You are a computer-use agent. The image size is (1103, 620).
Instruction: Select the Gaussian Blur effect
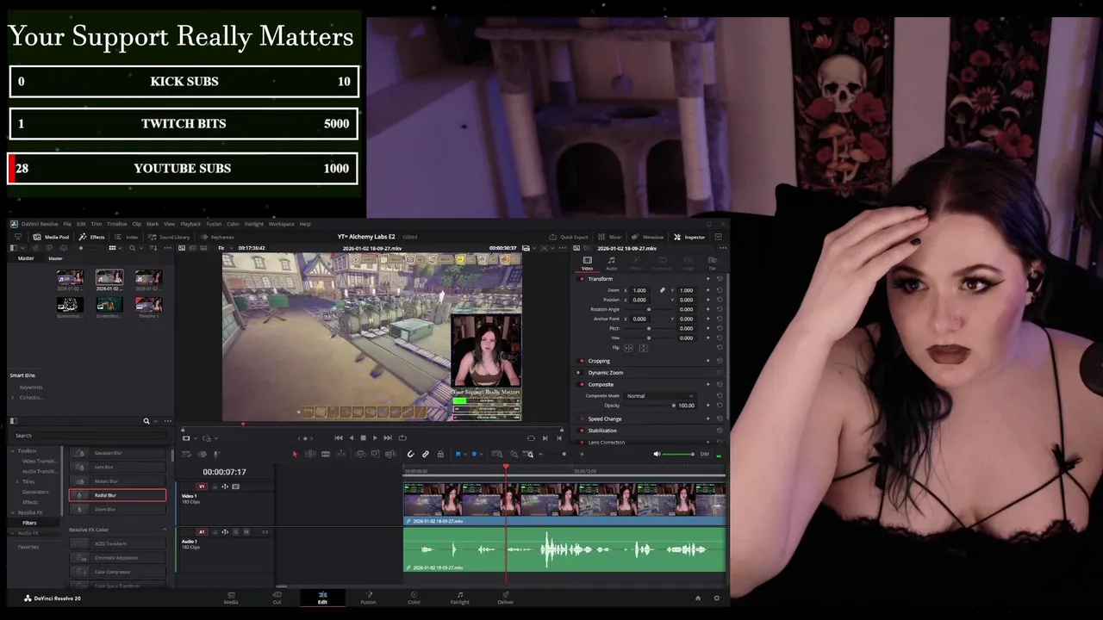pyautogui.click(x=117, y=453)
